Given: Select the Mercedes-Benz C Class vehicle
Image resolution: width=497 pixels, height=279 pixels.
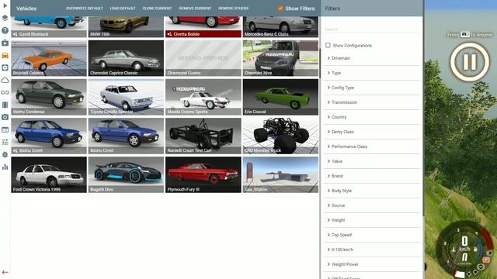Looking at the screenshot, I should (280, 26).
